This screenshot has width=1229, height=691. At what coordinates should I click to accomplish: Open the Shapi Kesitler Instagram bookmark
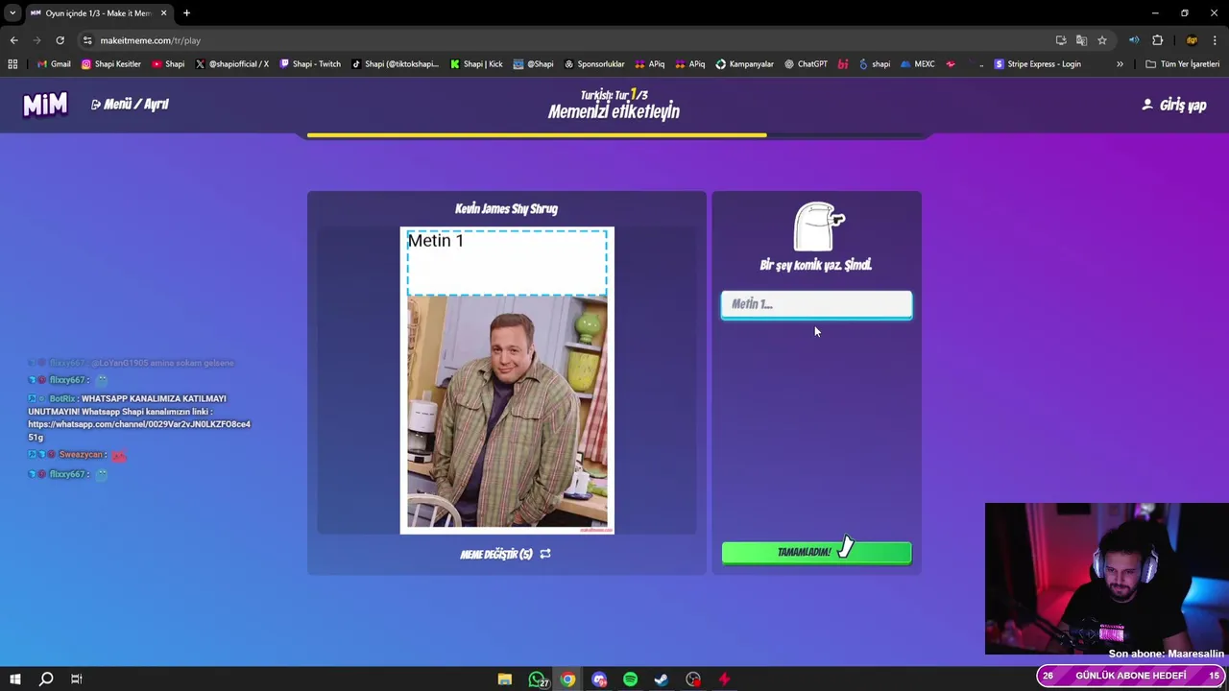click(x=111, y=64)
